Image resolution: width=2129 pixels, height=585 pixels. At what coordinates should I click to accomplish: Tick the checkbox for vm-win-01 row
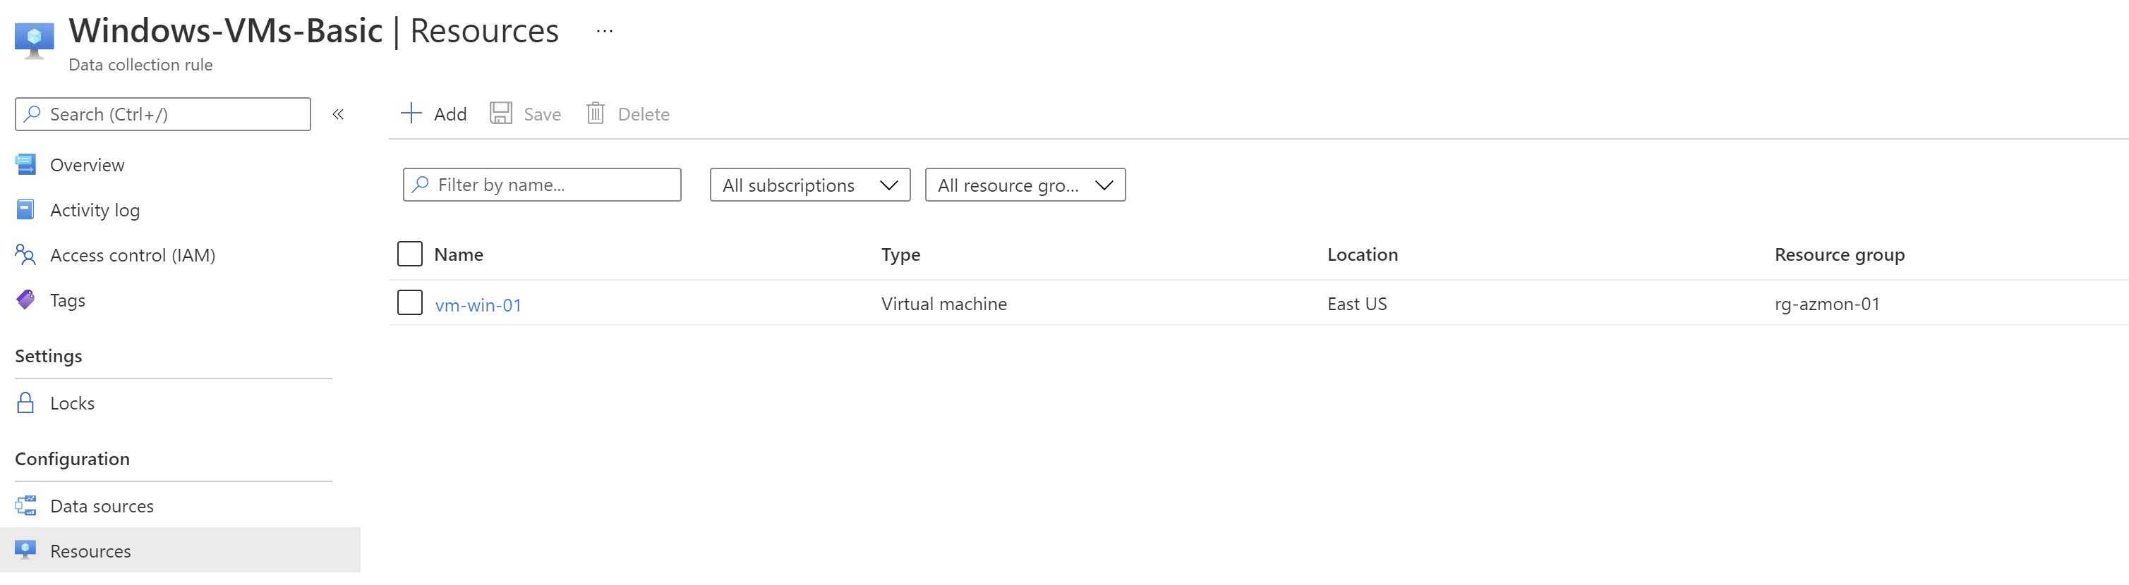coord(410,302)
